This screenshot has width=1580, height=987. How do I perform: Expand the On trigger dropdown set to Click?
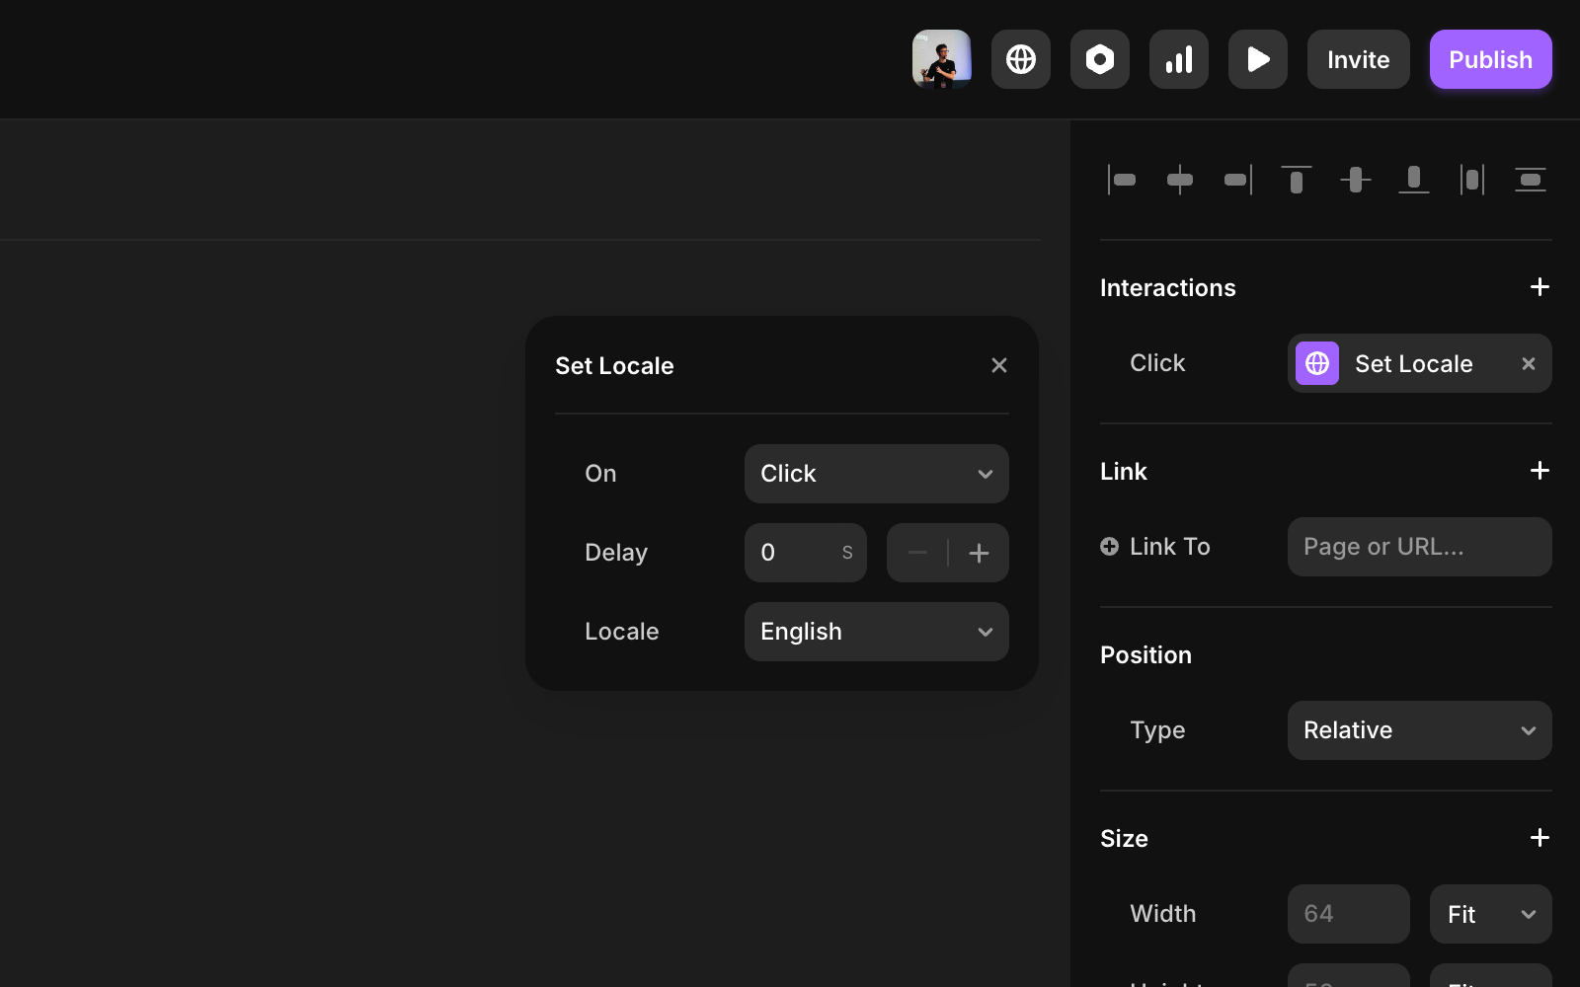click(876, 474)
